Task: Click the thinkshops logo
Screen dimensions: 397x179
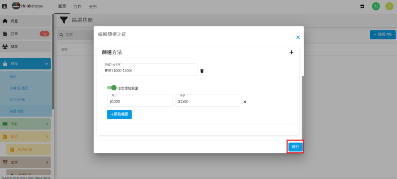Action: pyautogui.click(x=27, y=6)
